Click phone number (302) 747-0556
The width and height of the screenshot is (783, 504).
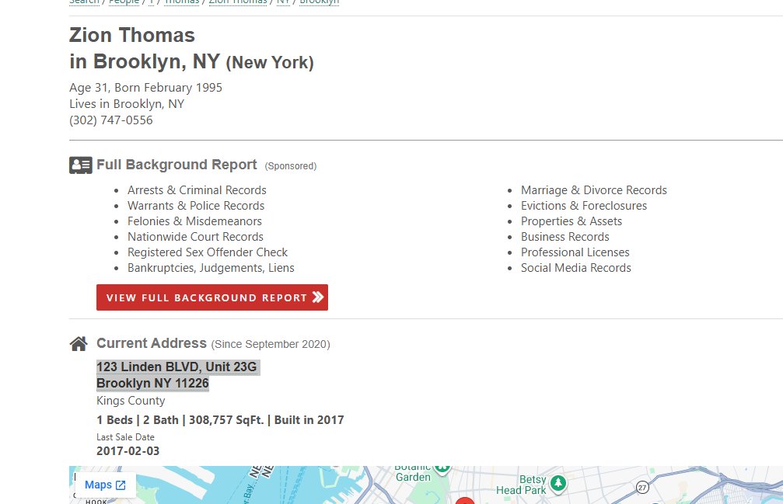click(111, 120)
